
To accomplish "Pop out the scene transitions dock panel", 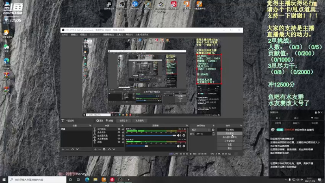I will (x=214, y=126).
